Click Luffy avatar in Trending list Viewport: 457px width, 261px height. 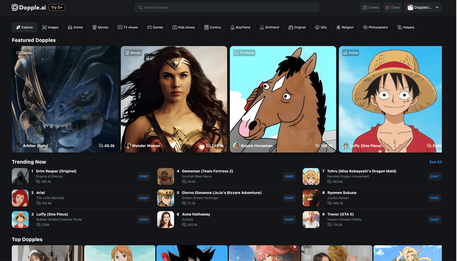click(20, 220)
